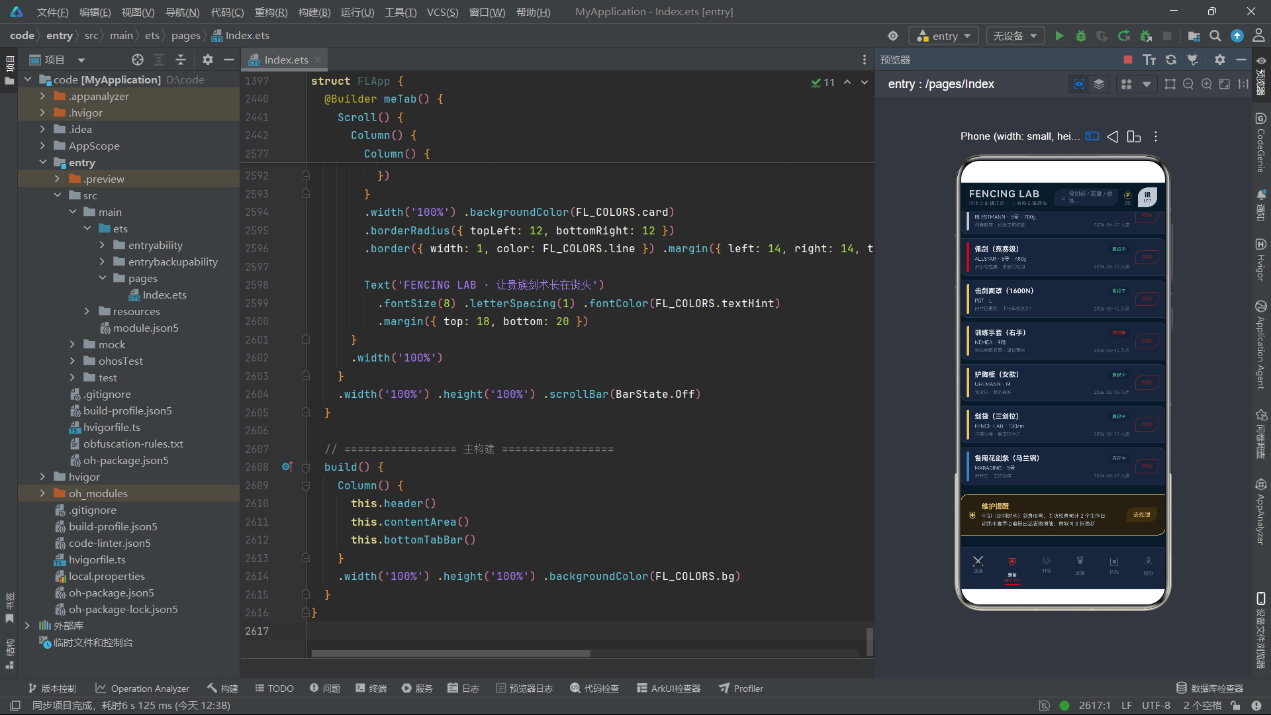Start debugging with the green bug icon

pyautogui.click(x=1081, y=36)
